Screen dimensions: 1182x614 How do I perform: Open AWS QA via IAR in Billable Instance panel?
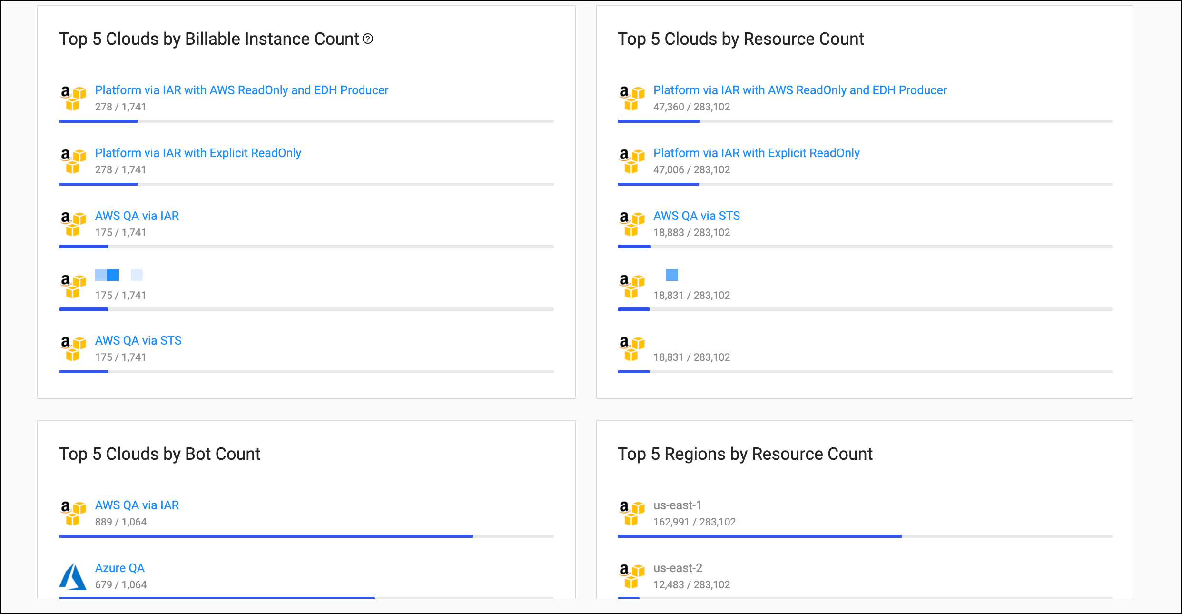point(137,216)
